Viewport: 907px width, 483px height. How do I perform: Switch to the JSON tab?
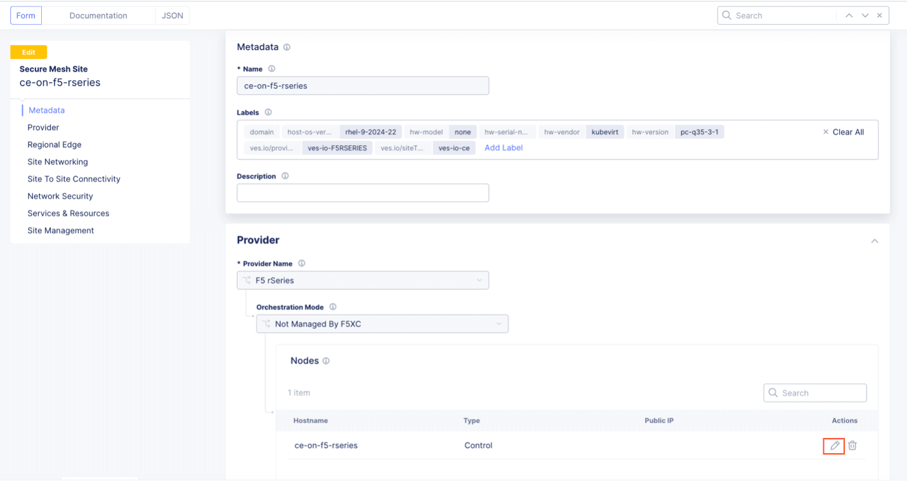pyautogui.click(x=173, y=16)
